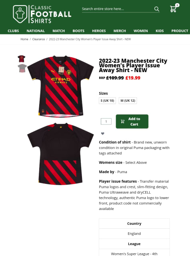The image size is (190, 256).
Task: Go to Clearance breadcrumb link
Action: pyautogui.click(x=38, y=39)
